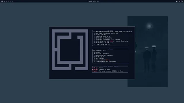This screenshot has width=184, height=103.
Task: Click the Age / Uptime / Update header
Action: coord(110,66)
